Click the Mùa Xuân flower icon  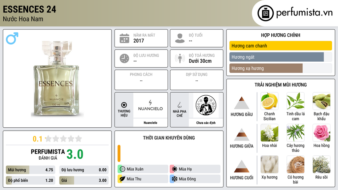coord(122,169)
